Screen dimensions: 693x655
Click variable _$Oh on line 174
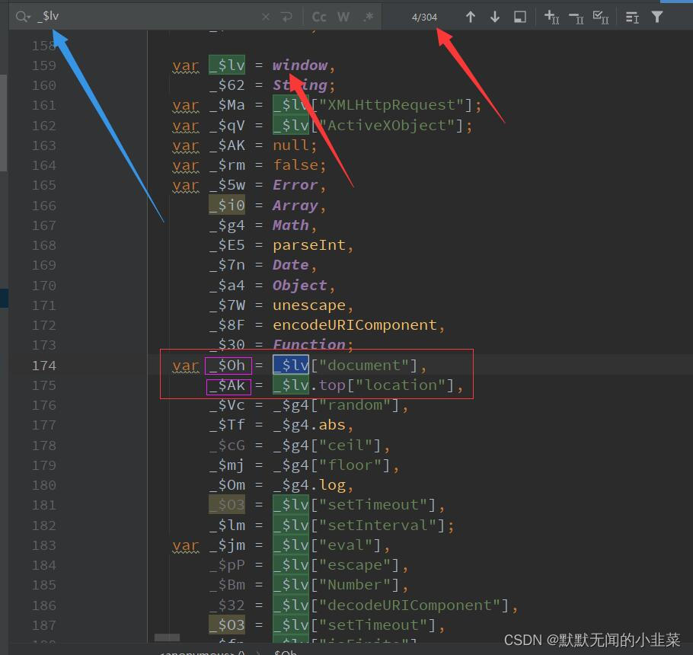coord(228,366)
